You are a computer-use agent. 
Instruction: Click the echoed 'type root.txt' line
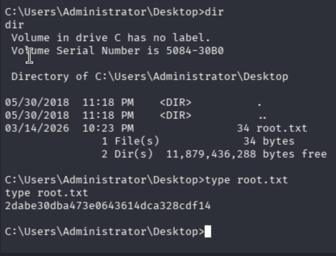[46, 193]
